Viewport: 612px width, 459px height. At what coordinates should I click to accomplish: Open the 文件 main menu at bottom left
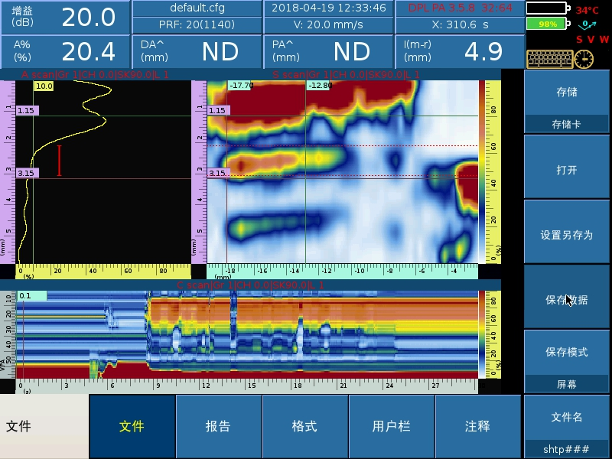pyautogui.click(x=44, y=426)
